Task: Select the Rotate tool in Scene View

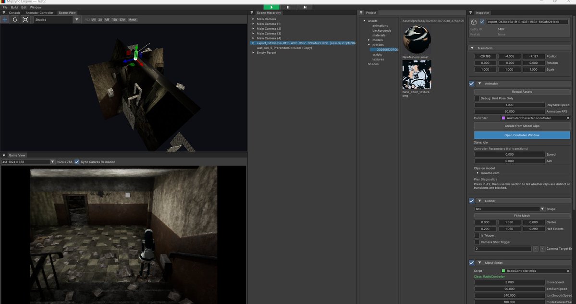Action: click(x=15, y=20)
